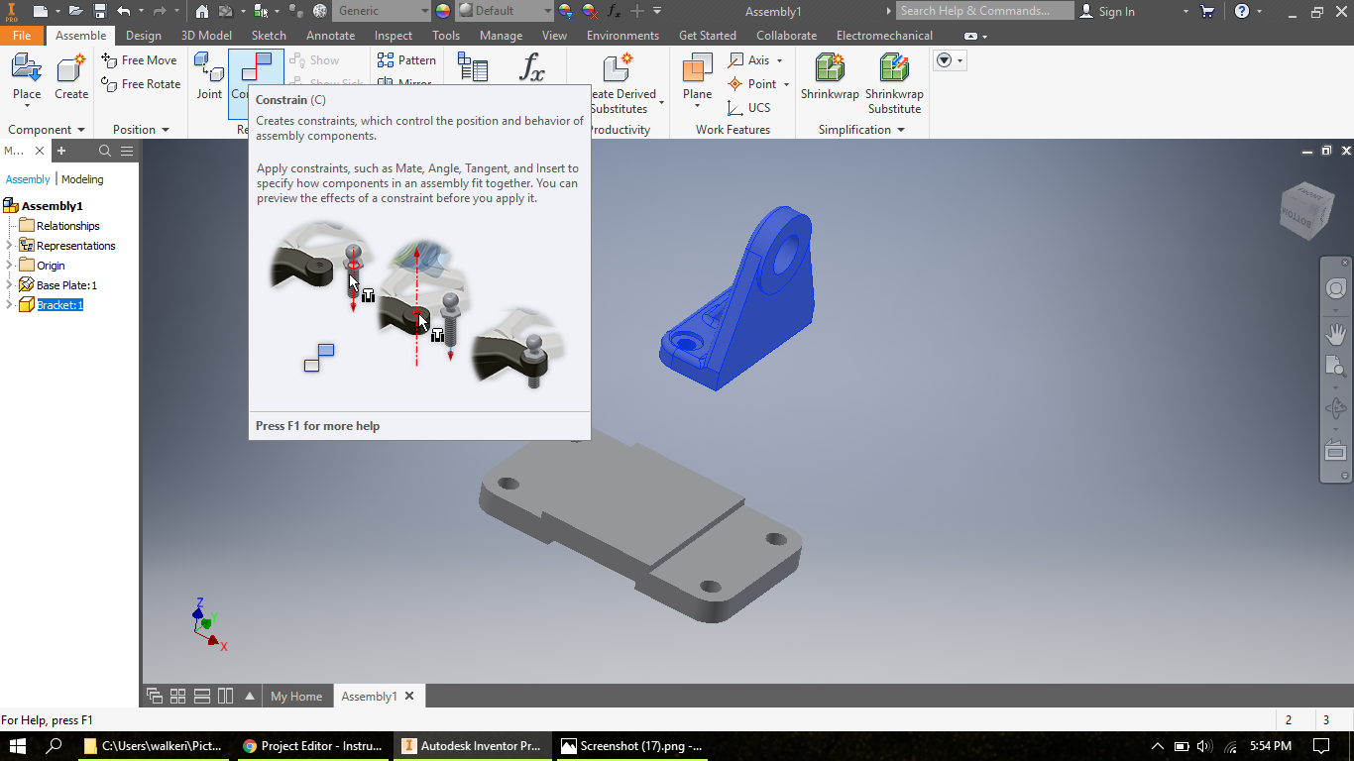Activate the Pan tool on navigation bar
Viewport: 1354px width, 761px height.
(x=1335, y=334)
